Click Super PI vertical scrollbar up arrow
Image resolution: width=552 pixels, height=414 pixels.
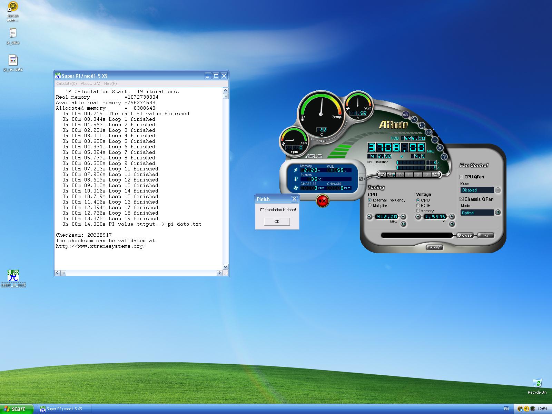226,90
